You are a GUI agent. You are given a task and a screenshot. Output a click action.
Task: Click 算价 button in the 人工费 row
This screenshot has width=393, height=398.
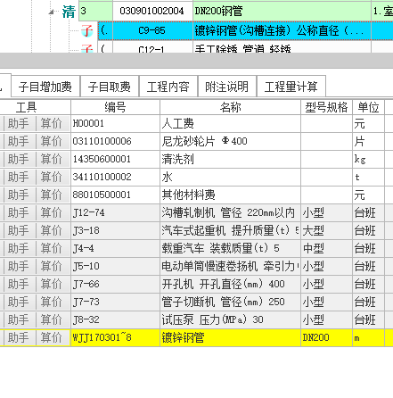click(52, 124)
